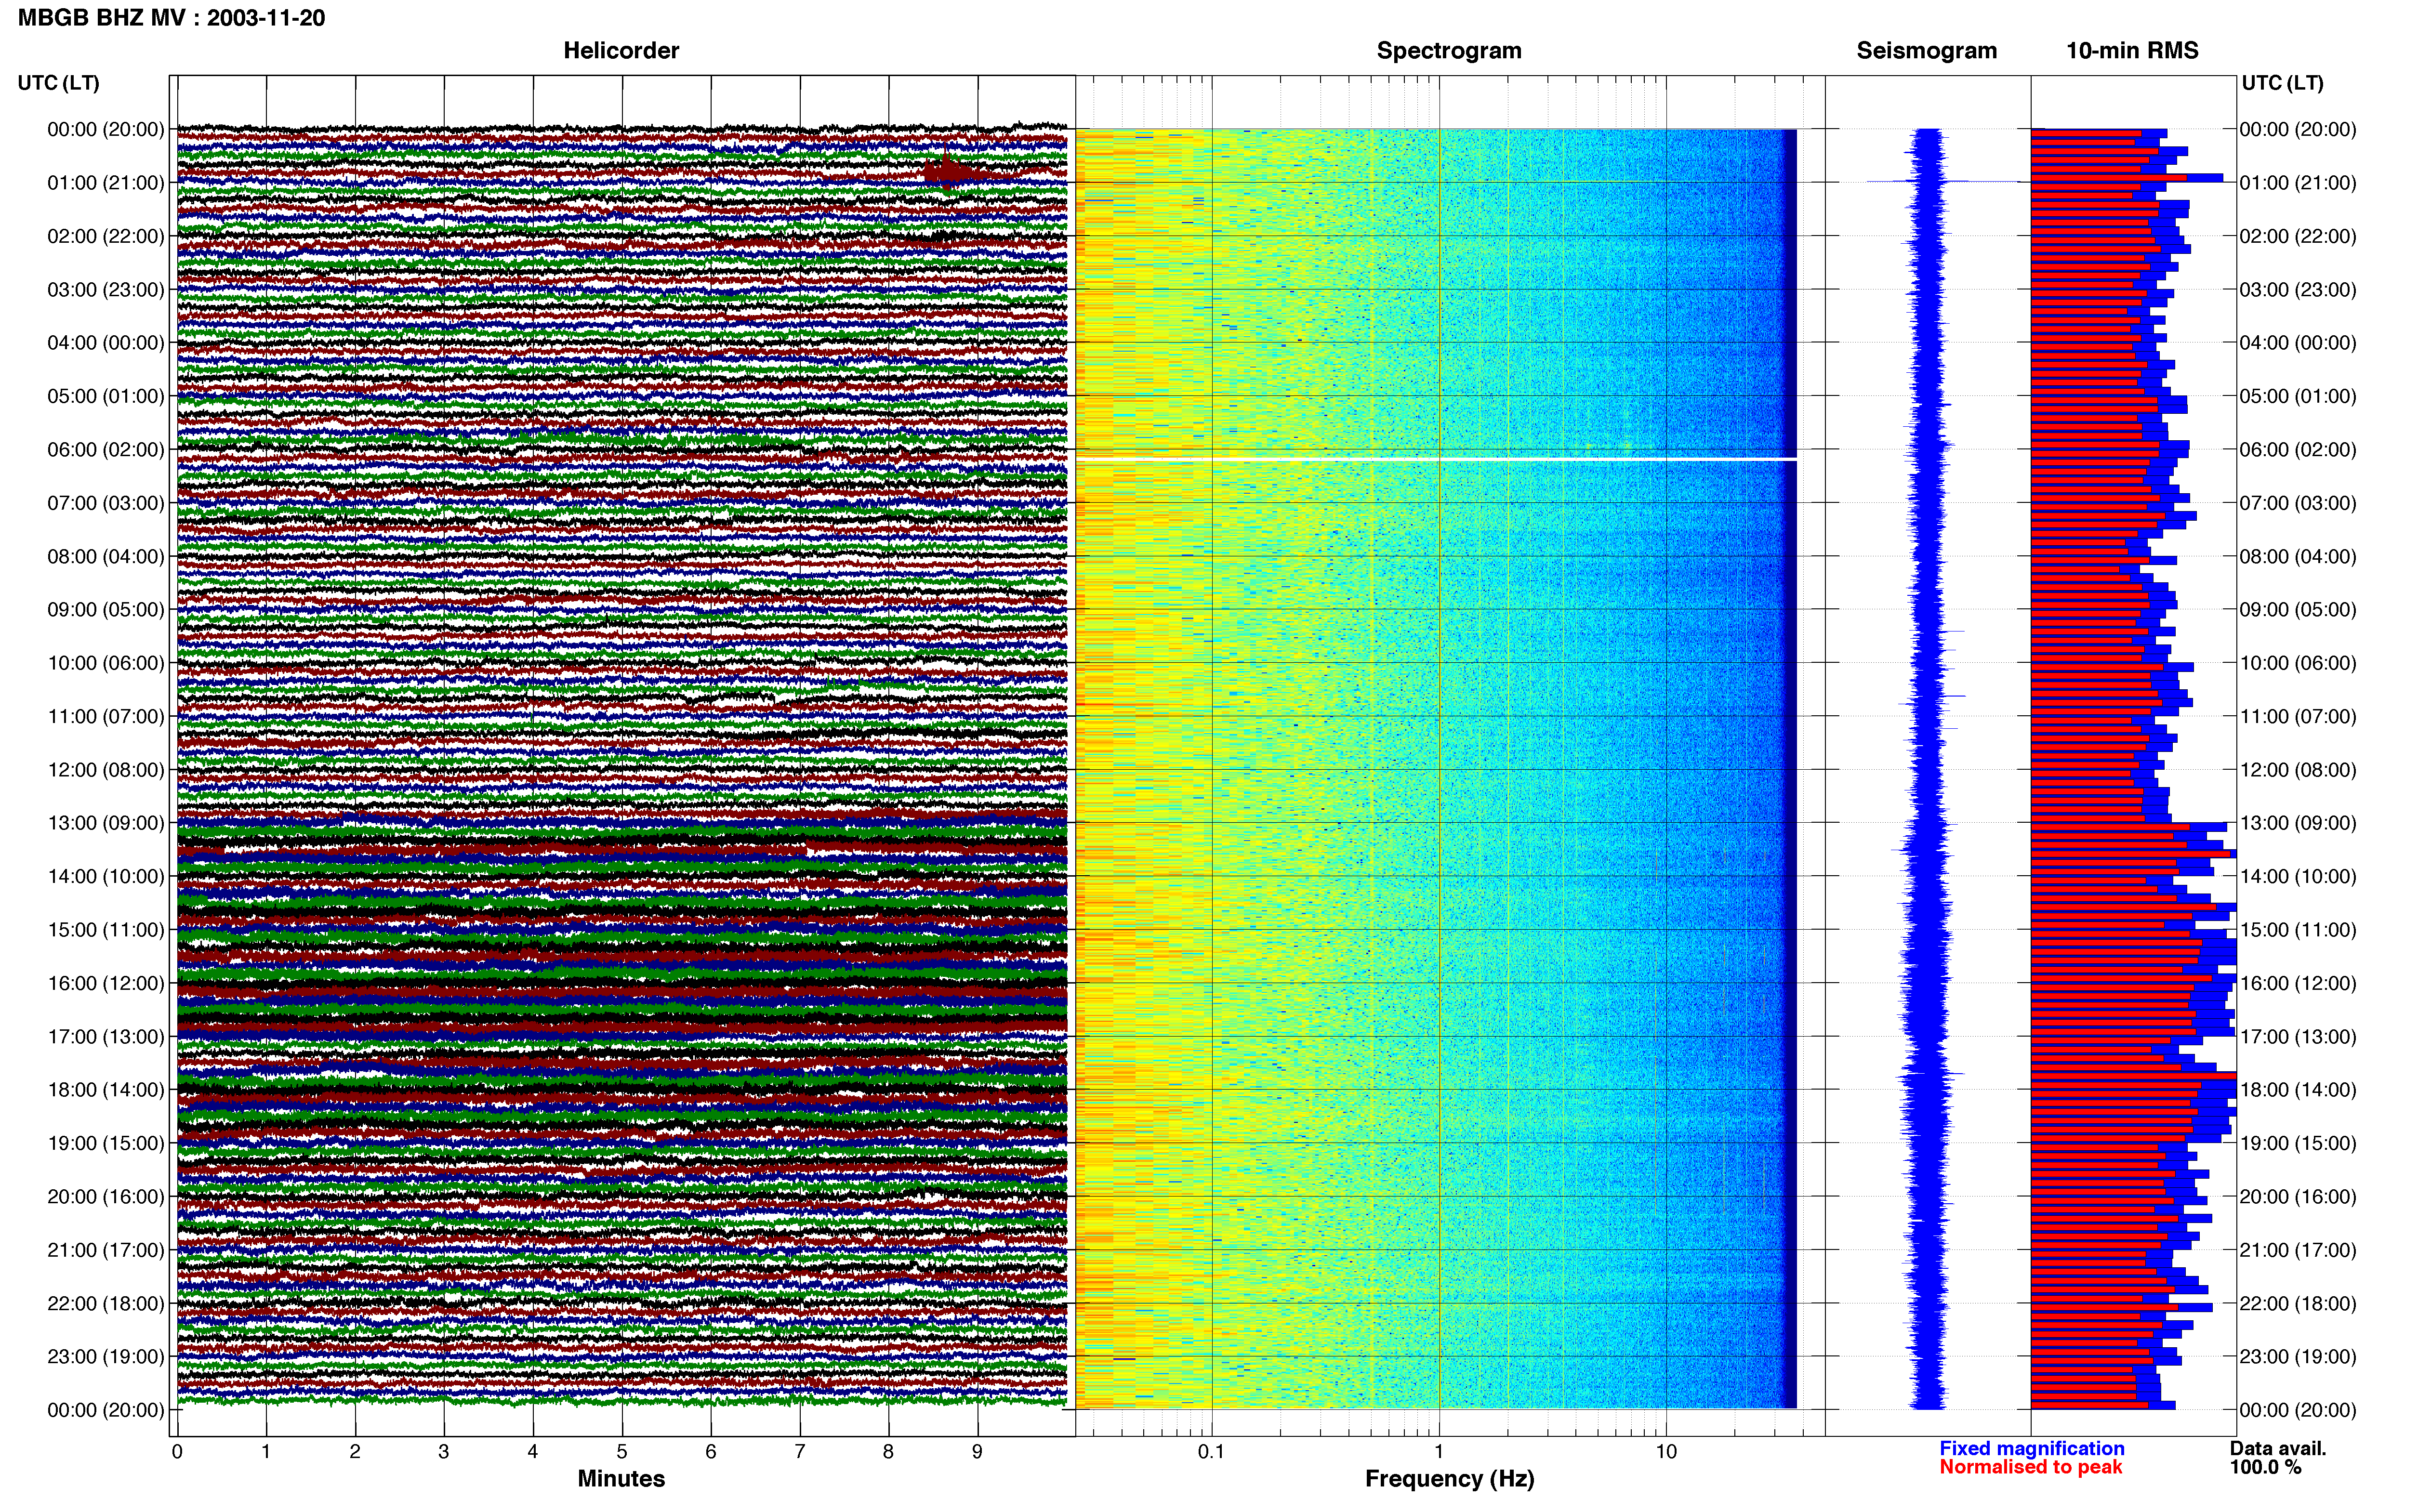This screenshot has width=2418, height=1512.
Task: Click the left 15:00 (11:00) time label
Action: pos(106,930)
